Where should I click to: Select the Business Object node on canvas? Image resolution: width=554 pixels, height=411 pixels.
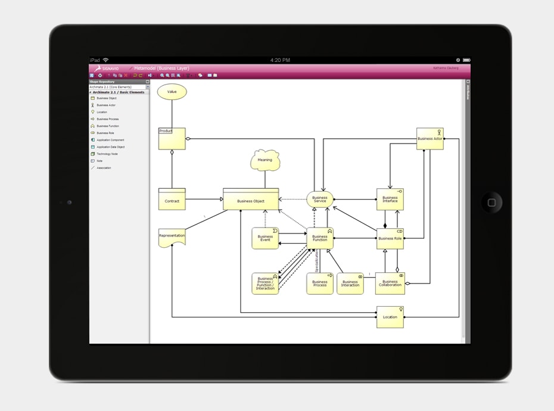[251, 201]
